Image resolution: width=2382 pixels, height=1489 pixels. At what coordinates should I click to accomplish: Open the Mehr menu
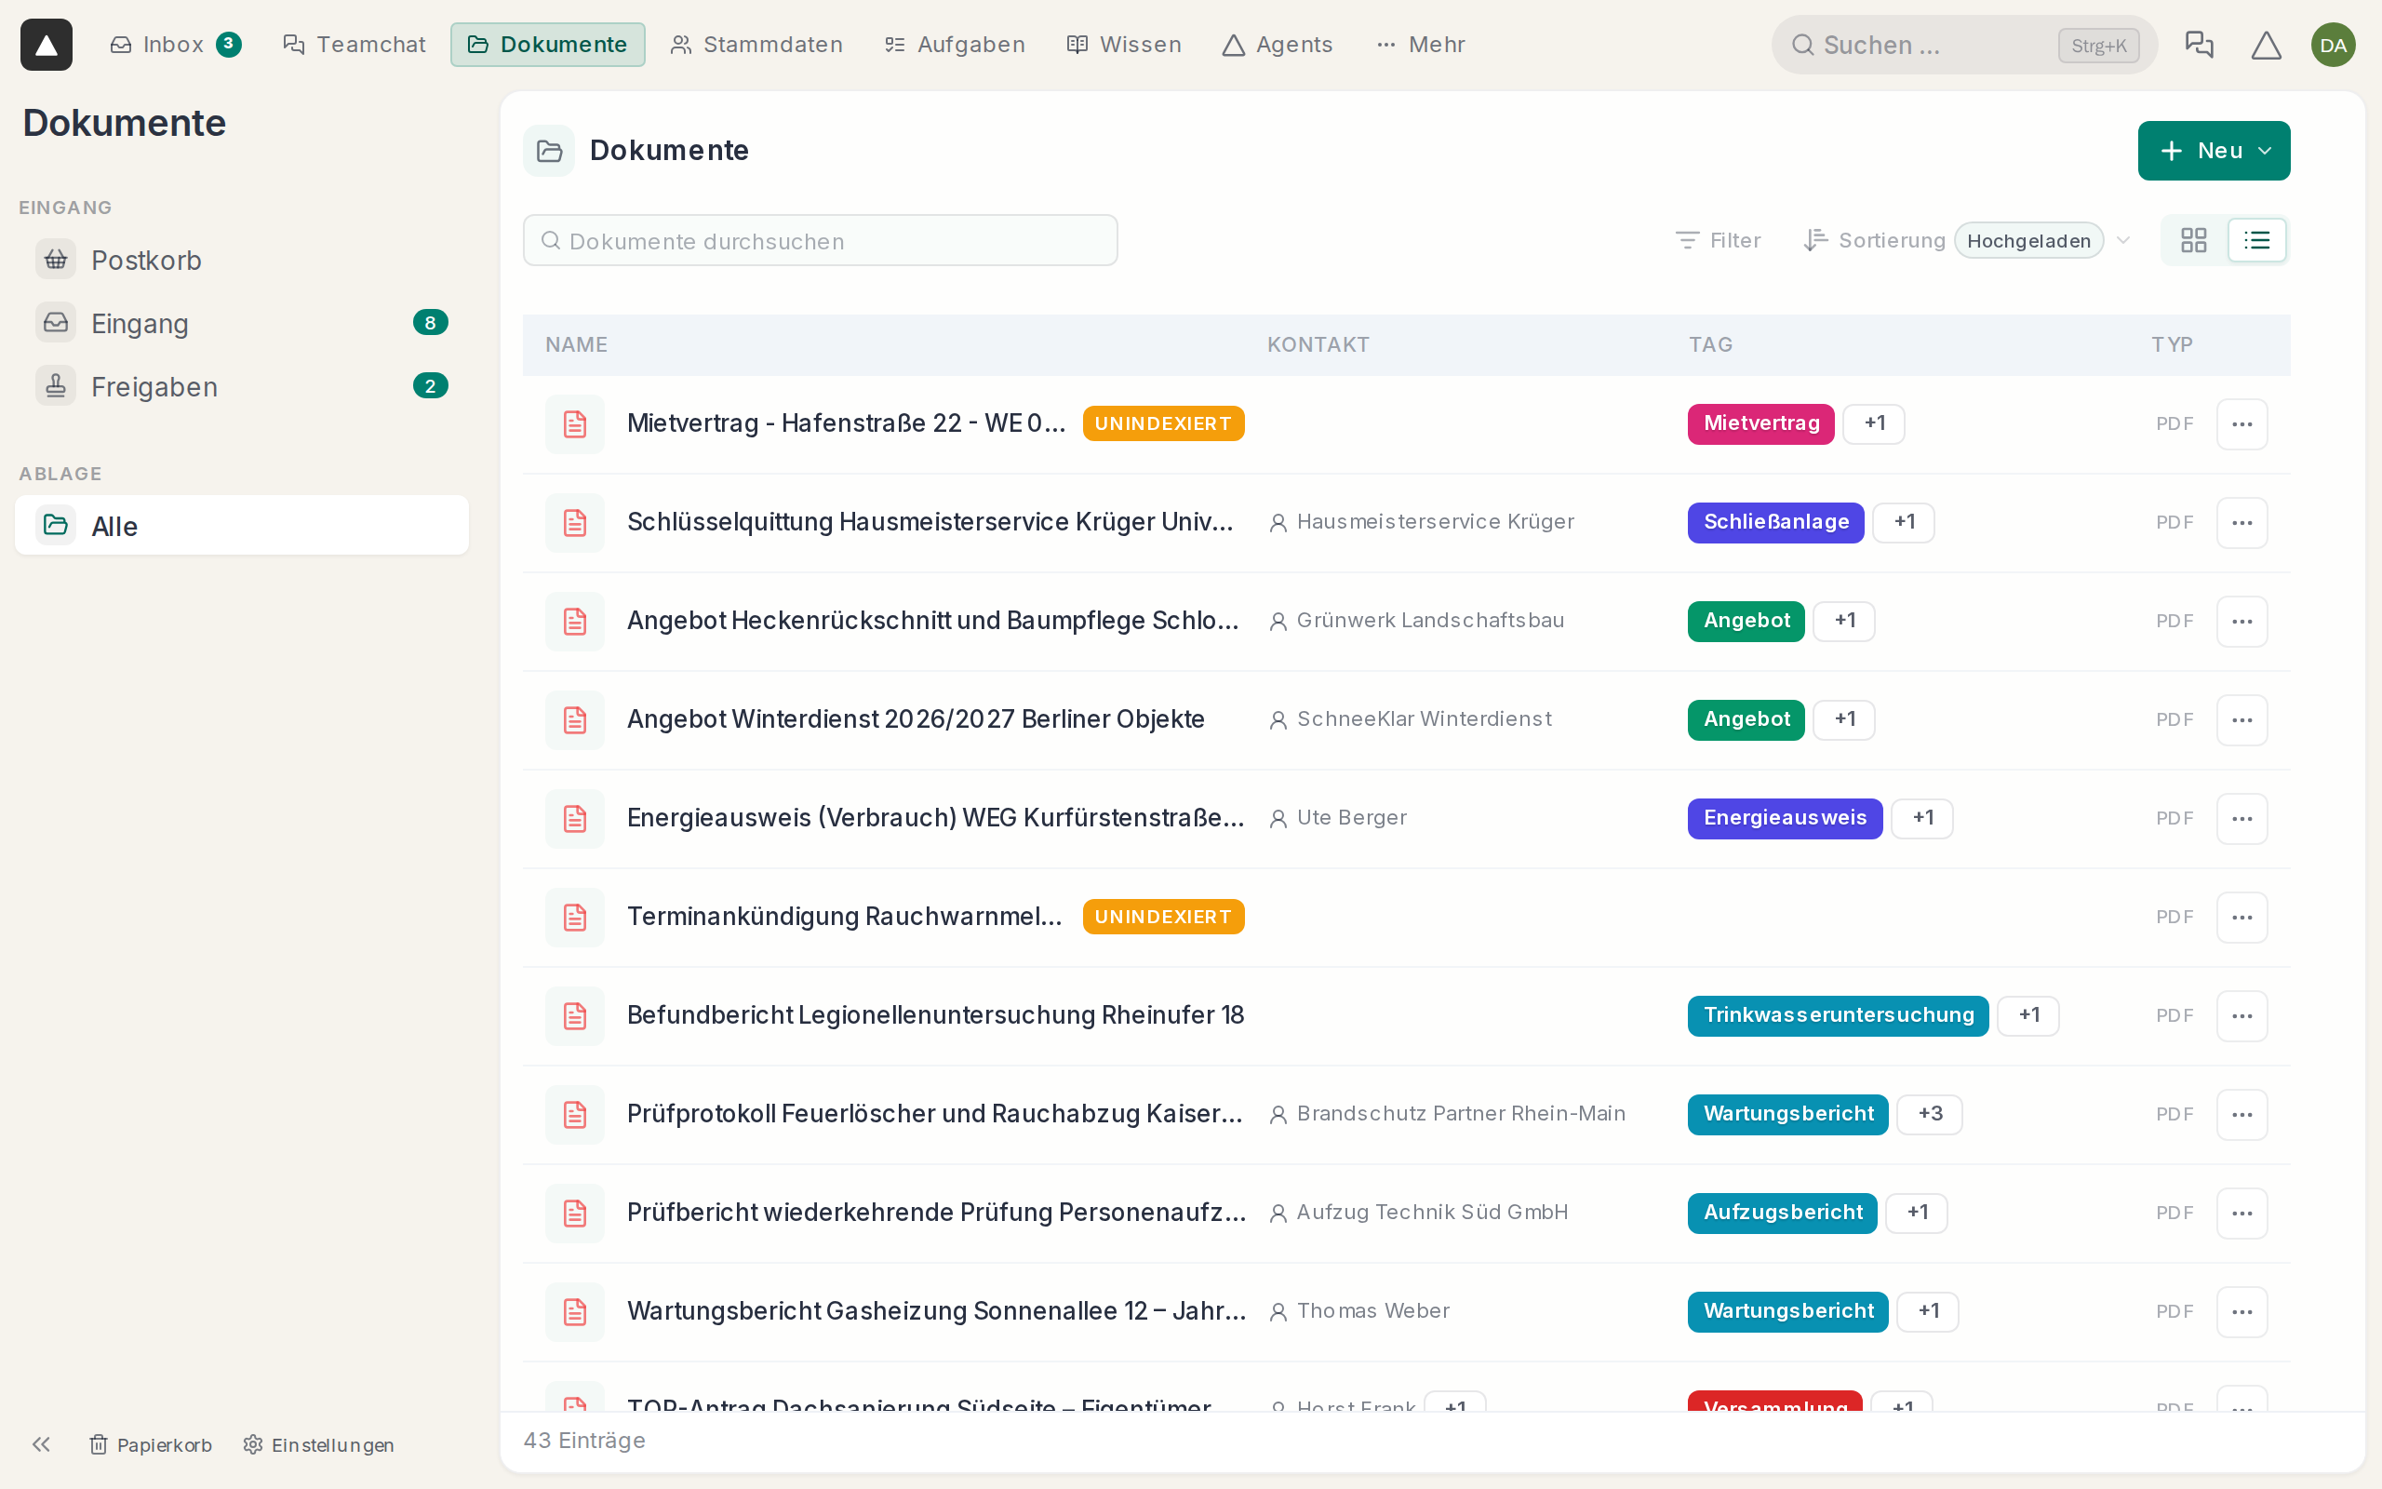pos(1420,45)
